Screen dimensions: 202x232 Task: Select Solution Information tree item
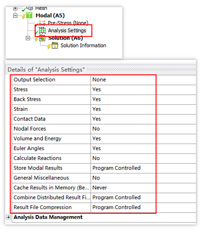click(83, 45)
